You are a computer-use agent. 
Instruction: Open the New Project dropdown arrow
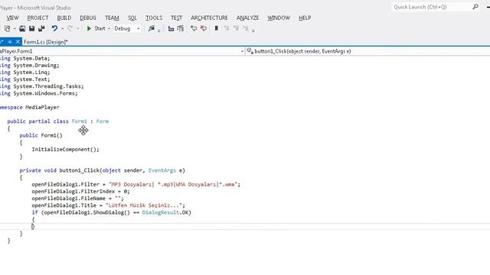tap(15, 29)
